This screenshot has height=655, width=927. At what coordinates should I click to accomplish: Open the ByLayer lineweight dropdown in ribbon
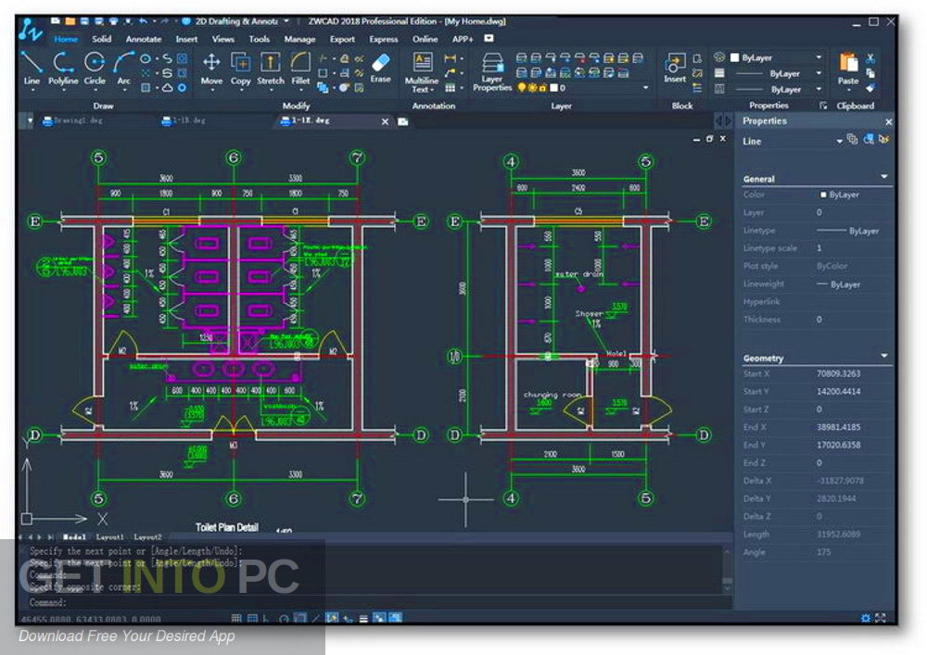coord(819,89)
